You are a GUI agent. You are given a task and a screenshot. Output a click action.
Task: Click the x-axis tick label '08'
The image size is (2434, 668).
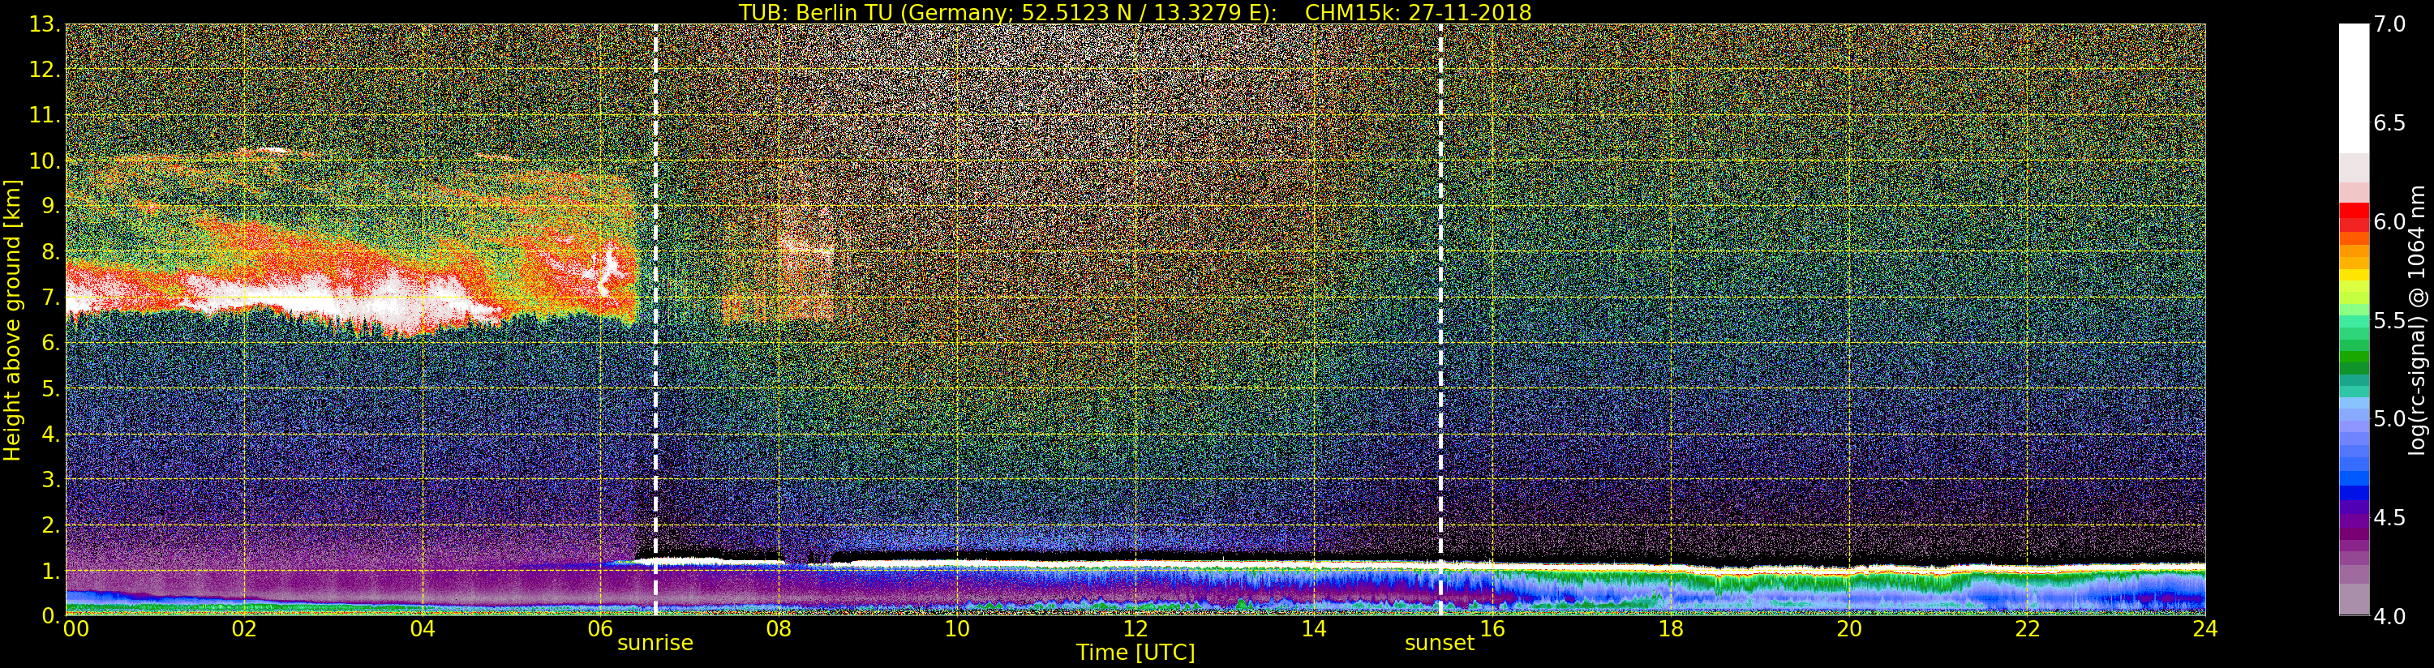point(779,628)
